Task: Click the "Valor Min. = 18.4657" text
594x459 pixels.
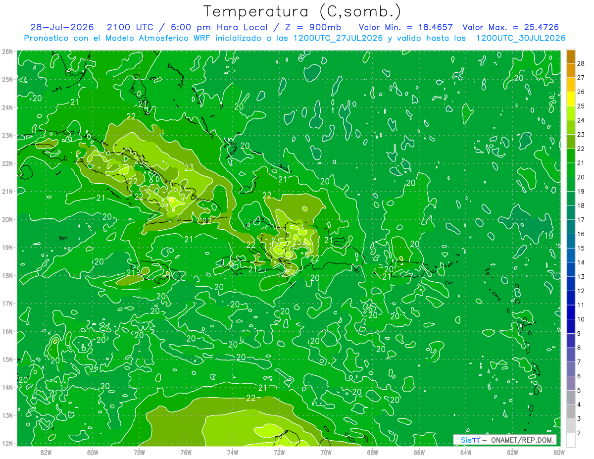Action: 405,27
